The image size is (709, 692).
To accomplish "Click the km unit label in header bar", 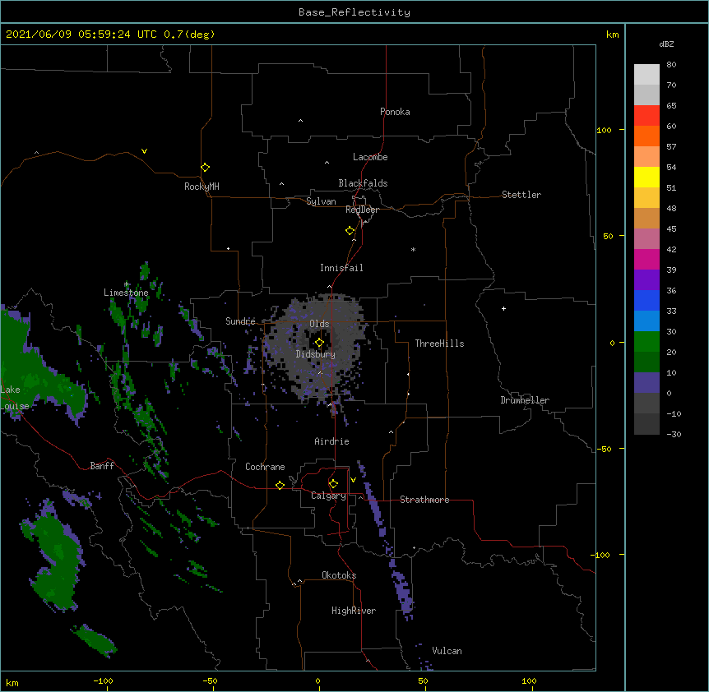I will pos(612,35).
